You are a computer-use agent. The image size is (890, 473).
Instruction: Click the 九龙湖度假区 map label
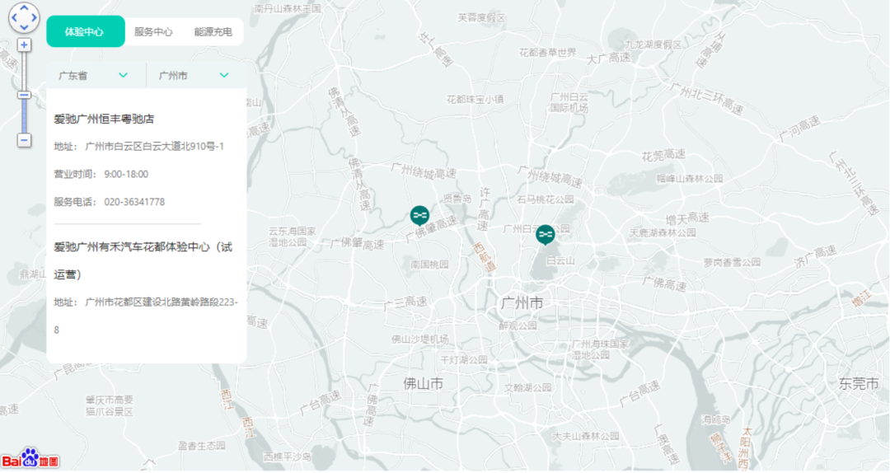653,44
